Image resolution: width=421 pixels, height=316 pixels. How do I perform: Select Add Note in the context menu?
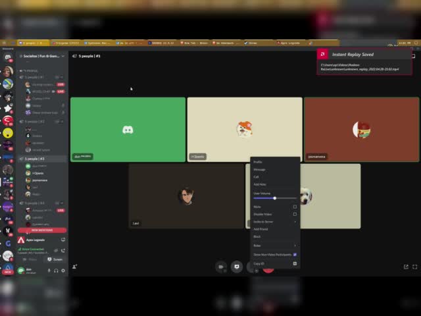(x=275, y=184)
